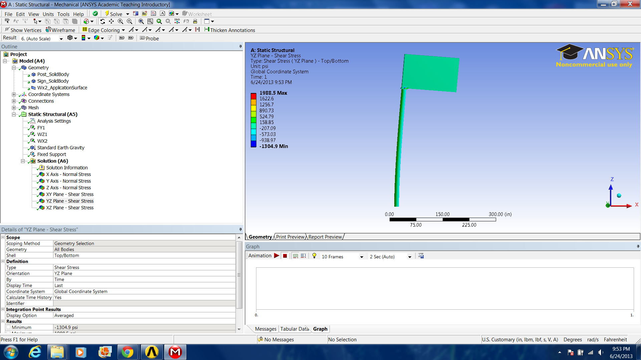Collapse the Static Structural (A5) node
Image resolution: width=641 pixels, height=360 pixels.
14,114
